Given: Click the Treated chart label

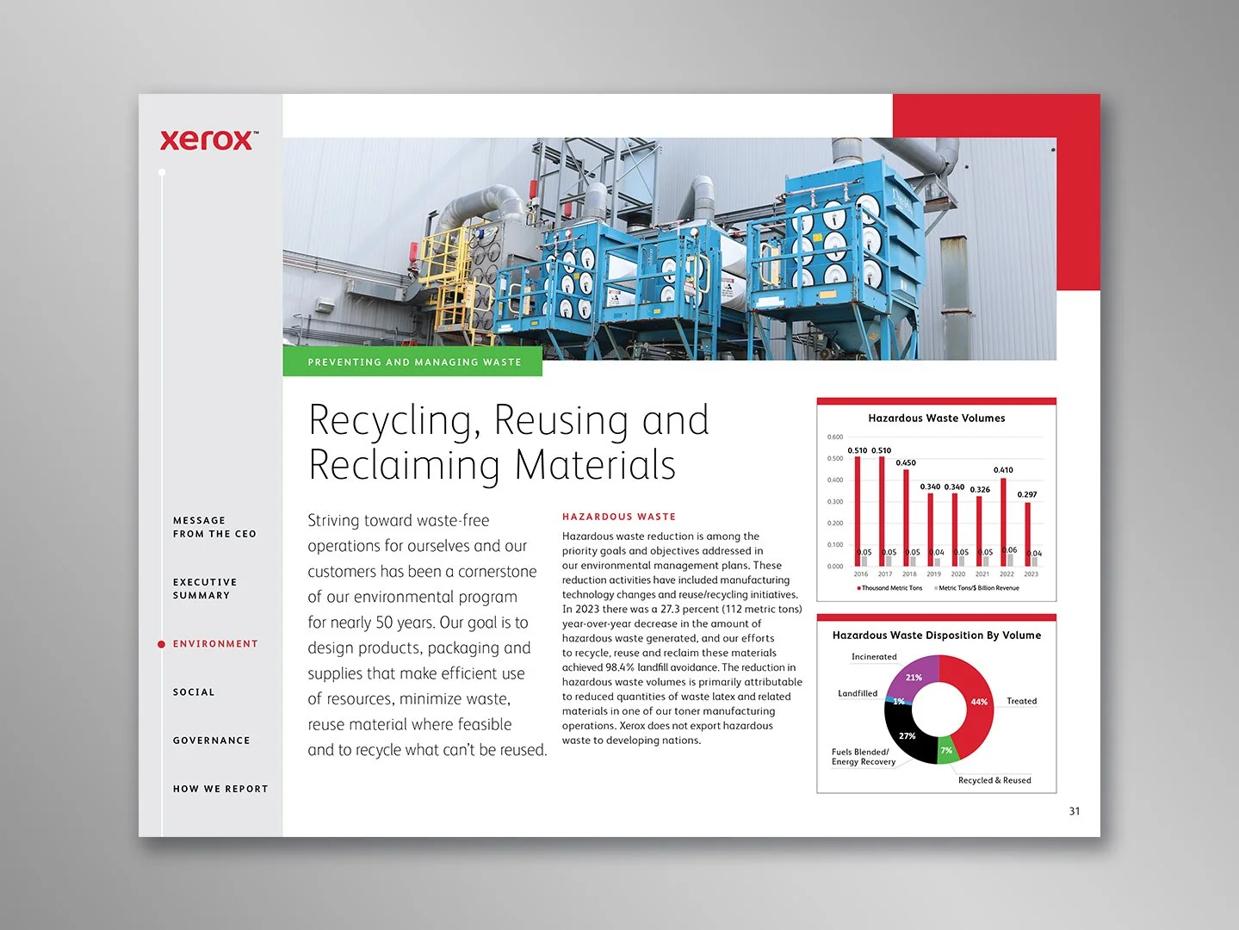Looking at the screenshot, I should [1022, 701].
